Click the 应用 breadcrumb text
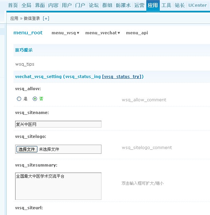This screenshot has width=210, height=215. (14, 19)
